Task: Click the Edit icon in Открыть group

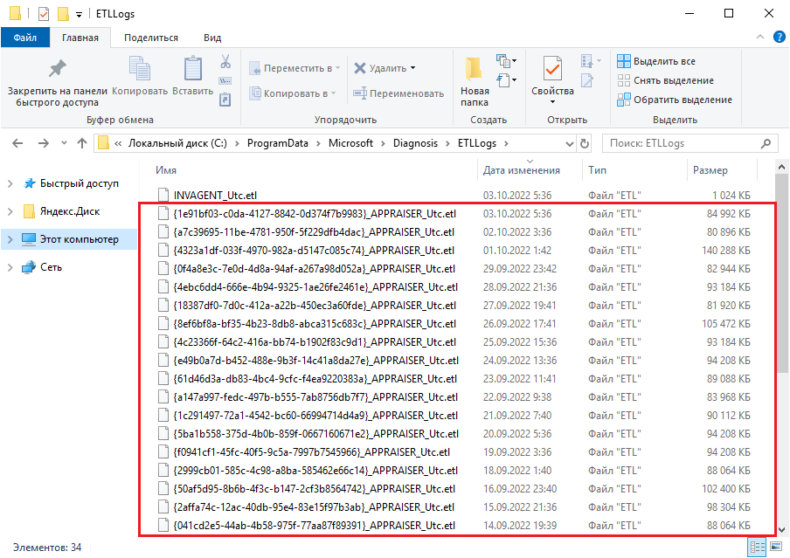Action: click(x=587, y=80)
